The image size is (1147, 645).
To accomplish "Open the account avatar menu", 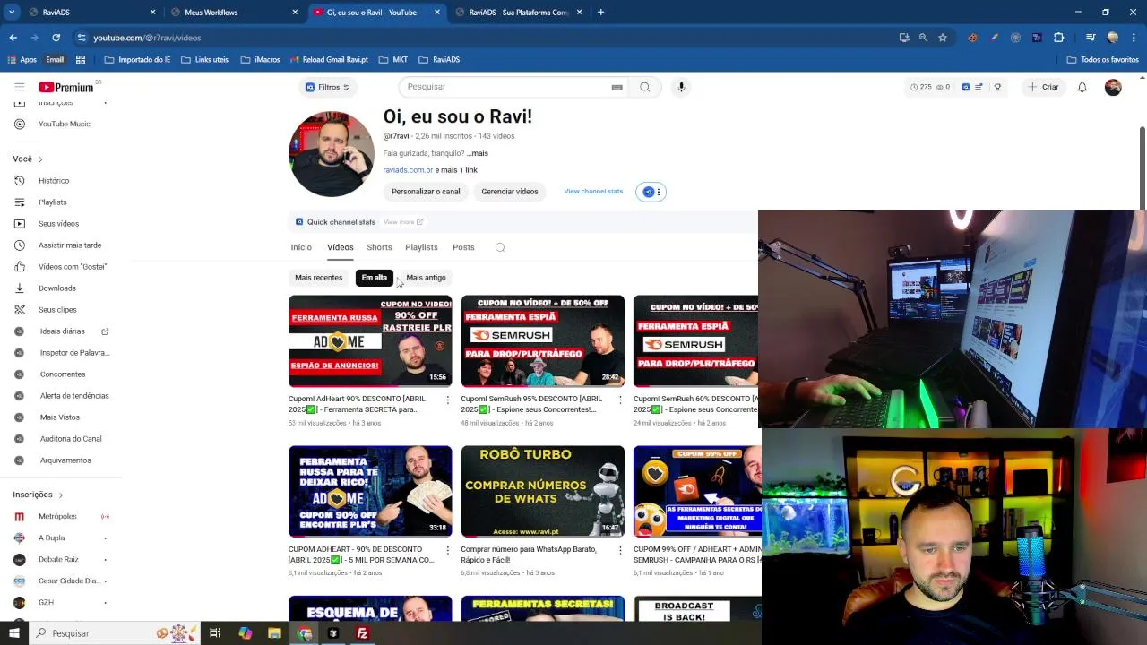I will pos(1113,87).
